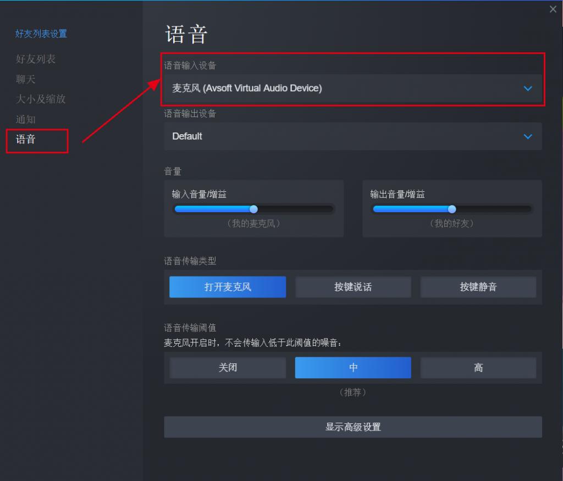563x481 pixels.
Task: Click 显示高级设置 to show advanced settings
Action: point(352,427)
